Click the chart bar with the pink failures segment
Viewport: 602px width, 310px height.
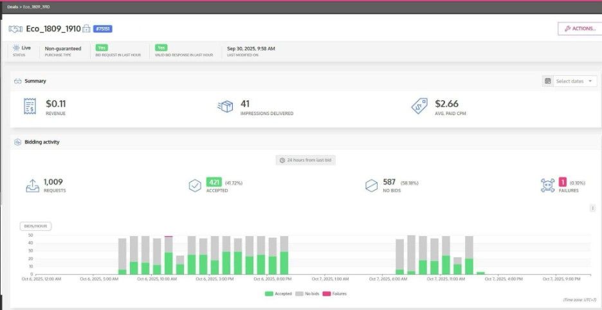coord(169,255)
